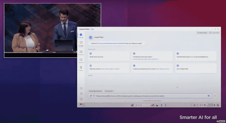
Task: Open Knowledge Assistant from the sidebar
Action: pyautogui.click(x=81, y=44)
